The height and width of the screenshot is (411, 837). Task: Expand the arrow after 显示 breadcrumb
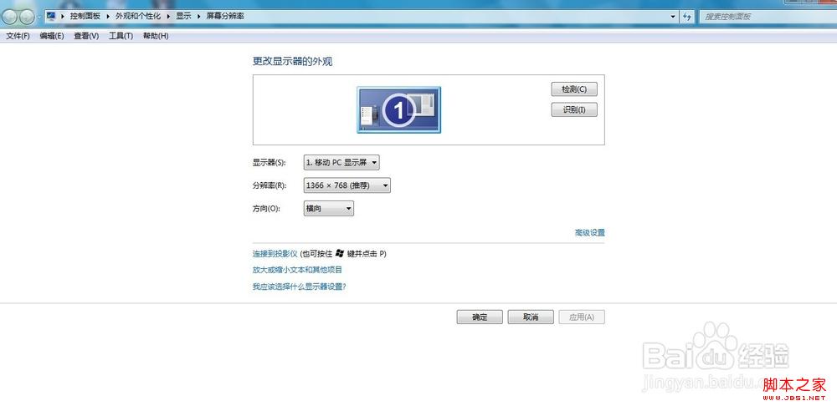click(199, 17)
